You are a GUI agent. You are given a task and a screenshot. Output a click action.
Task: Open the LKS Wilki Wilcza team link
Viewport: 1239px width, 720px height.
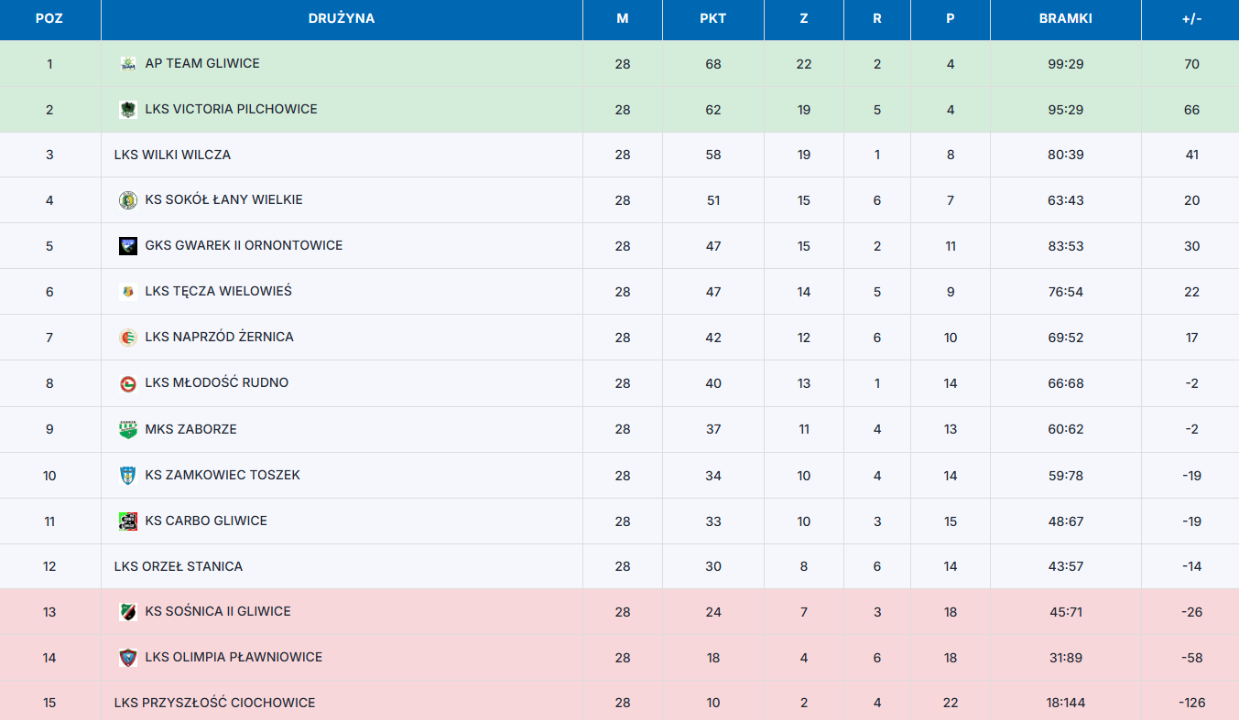pyautogui.click(x=172, y=155)
